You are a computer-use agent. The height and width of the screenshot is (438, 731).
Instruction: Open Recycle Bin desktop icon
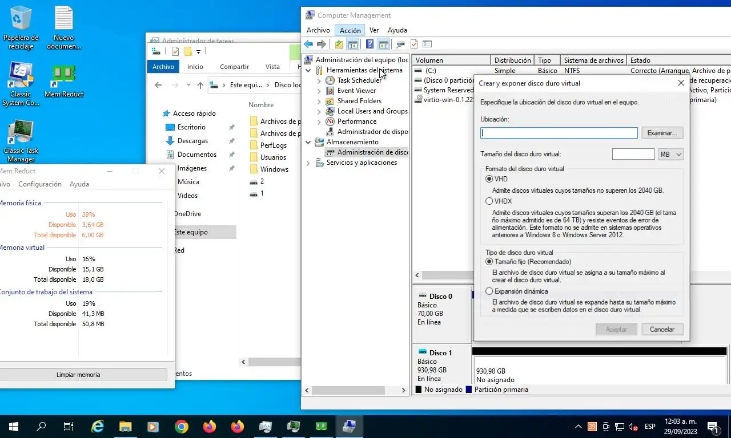[21, 28]
